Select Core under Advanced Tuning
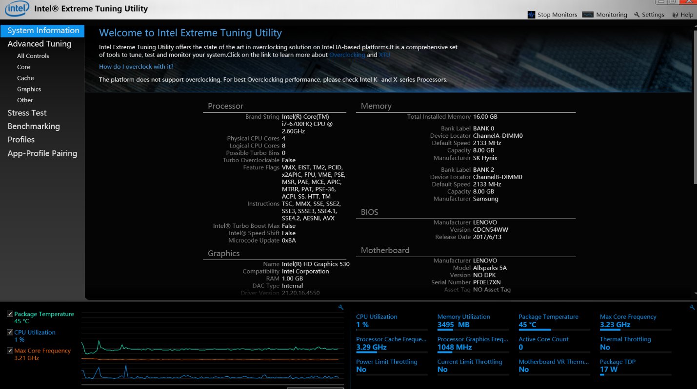 point(23,67)
